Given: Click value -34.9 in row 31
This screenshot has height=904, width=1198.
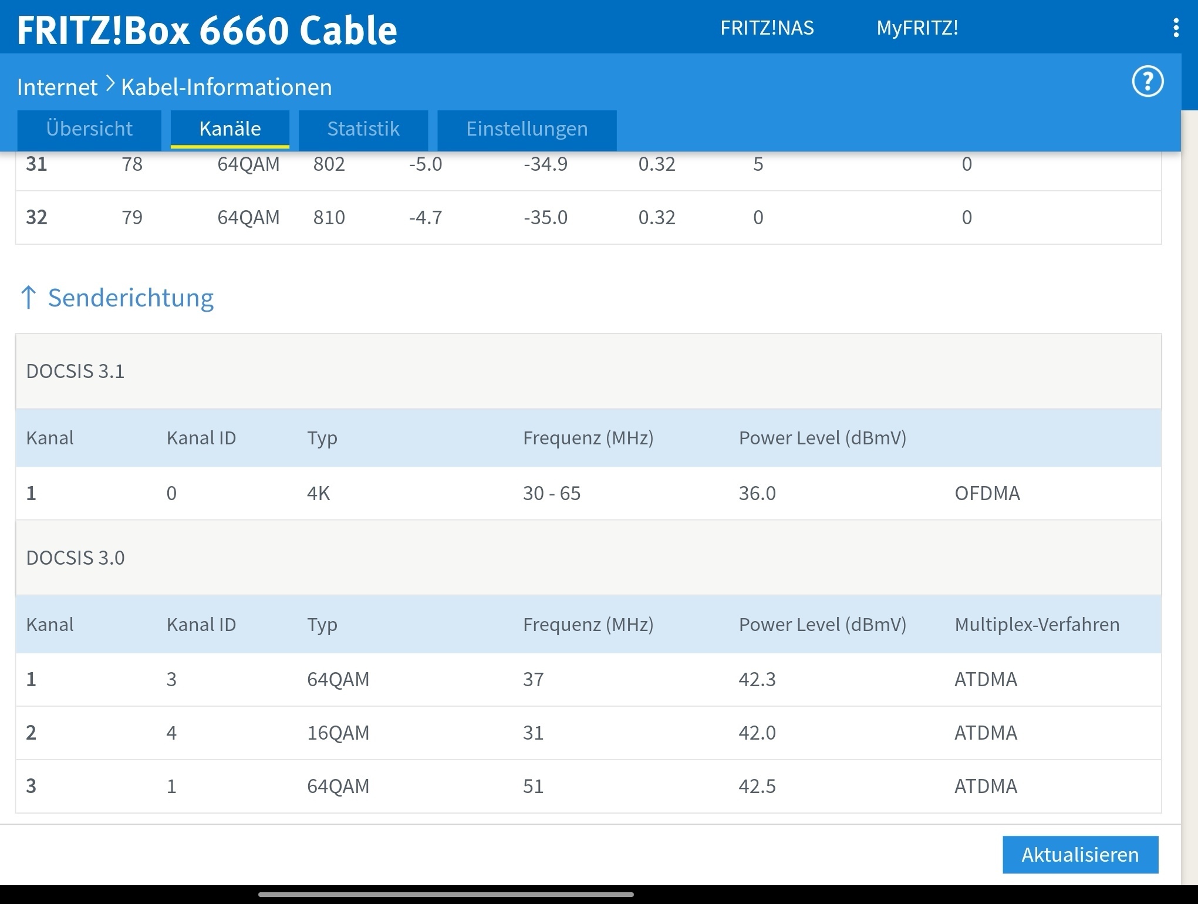Looking at the screenshot, I should 545,164.
